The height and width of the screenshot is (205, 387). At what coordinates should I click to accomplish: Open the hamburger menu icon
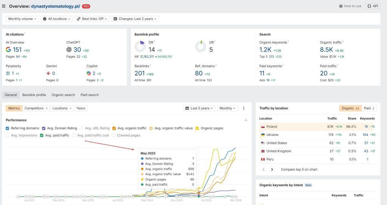click(4, 6)
